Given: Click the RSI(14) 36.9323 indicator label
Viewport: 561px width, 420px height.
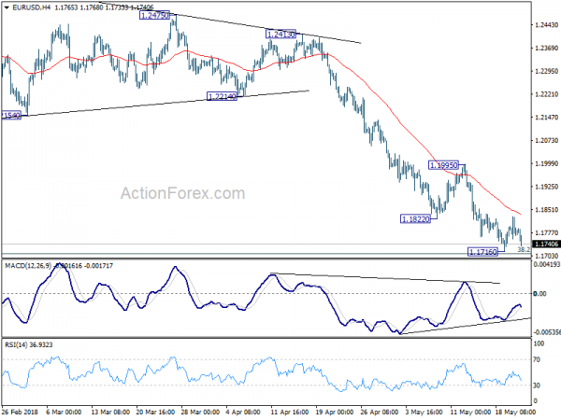Looking at the screenshot, I should pos(29,345).
